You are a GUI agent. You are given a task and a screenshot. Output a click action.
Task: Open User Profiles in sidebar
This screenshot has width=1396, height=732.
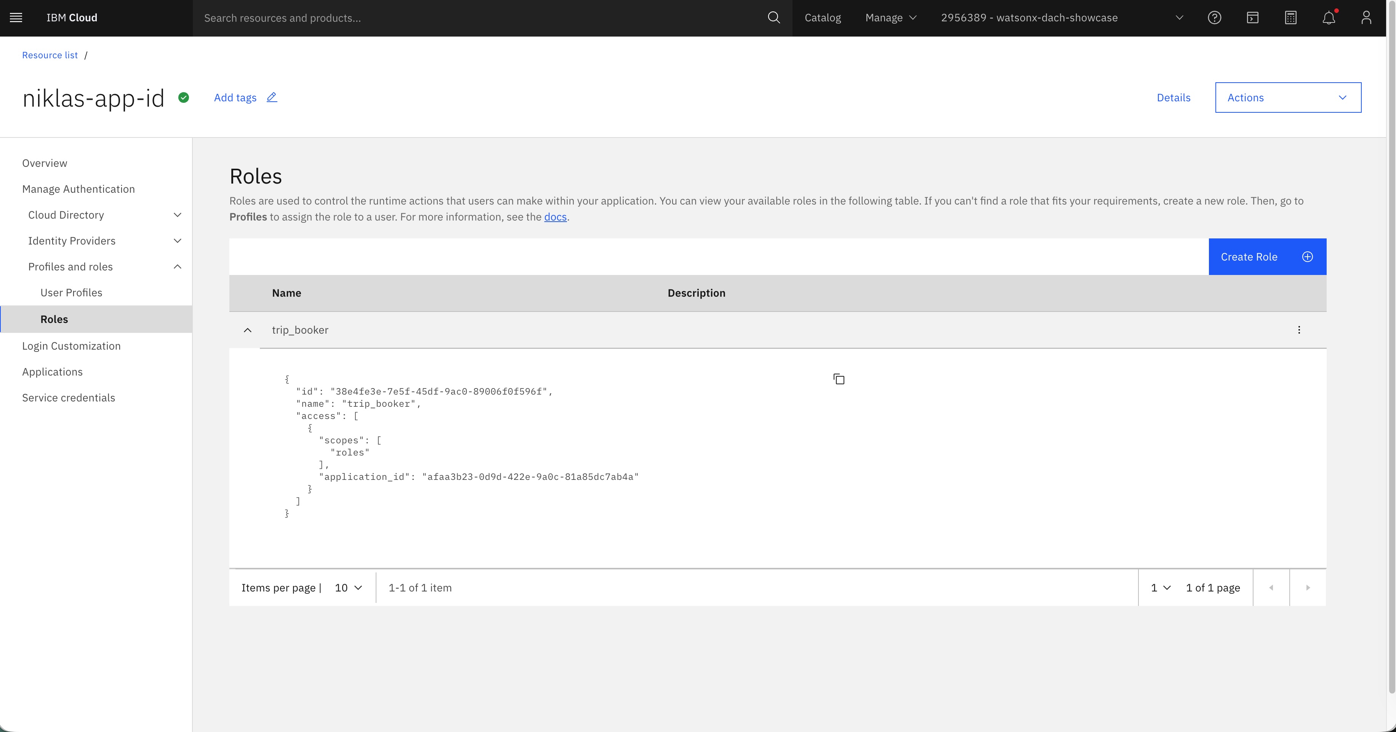72,292
